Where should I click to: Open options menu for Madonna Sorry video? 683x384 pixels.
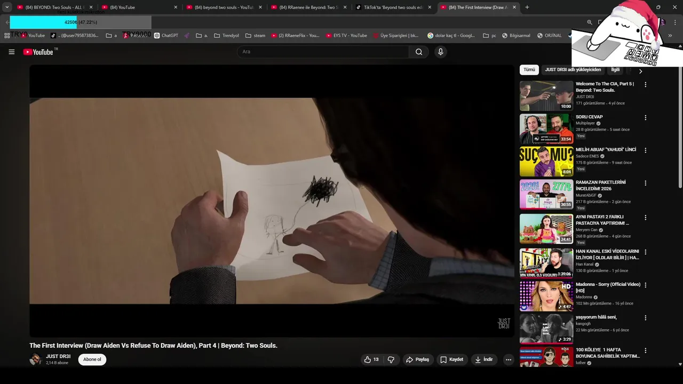[645, 285]
